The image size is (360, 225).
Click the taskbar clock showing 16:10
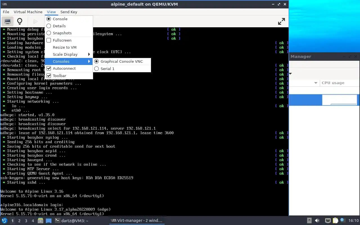354,221
